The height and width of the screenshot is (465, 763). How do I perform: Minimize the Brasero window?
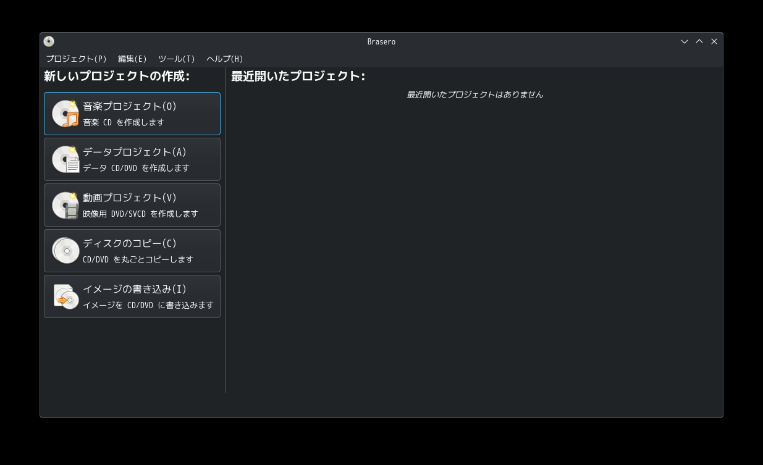(x=685, y=41)
